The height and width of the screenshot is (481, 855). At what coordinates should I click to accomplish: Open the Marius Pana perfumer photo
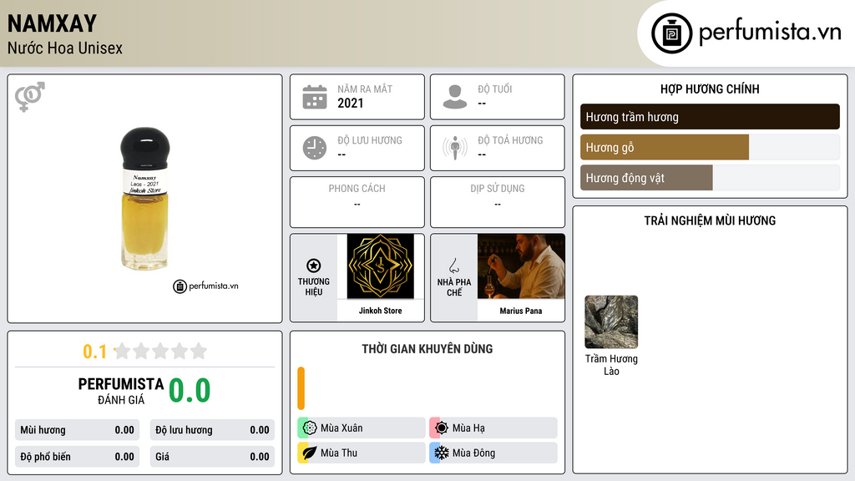click(x=521, y=266)
